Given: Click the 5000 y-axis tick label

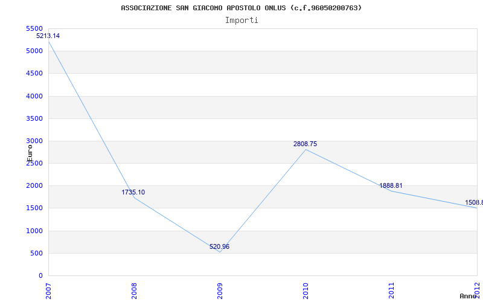Looking at the screenshot, I should pyautogui.click(x=34, y=51).
